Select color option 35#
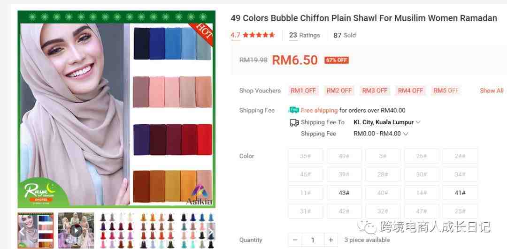This screenshot has height=249, width=507. point(305,156)
